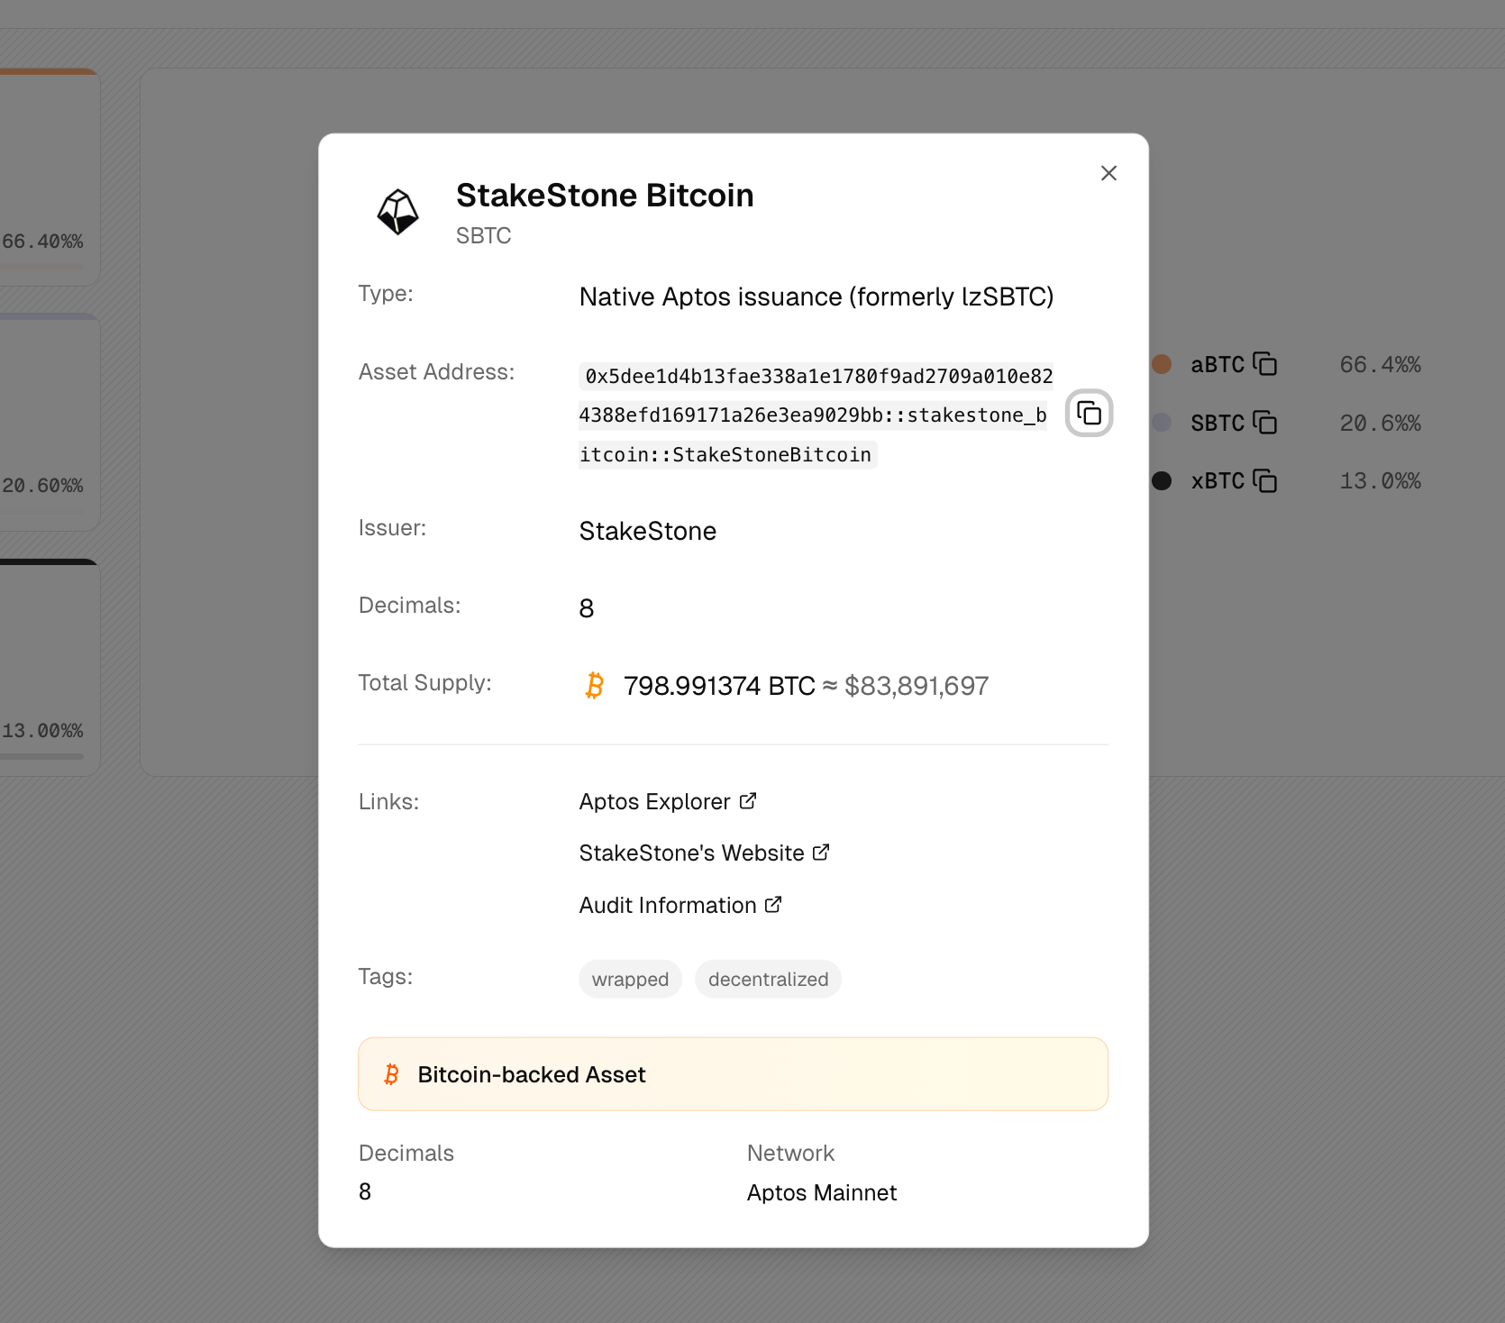The height and width of the screenshot is (1323, 1505).
Task: Copy the aBTC address in the legend
Action: 1265,363
